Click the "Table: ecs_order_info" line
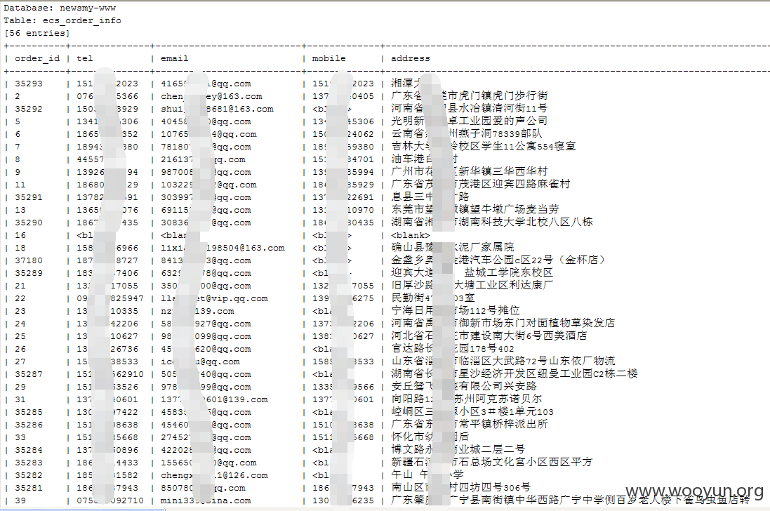 62,20
